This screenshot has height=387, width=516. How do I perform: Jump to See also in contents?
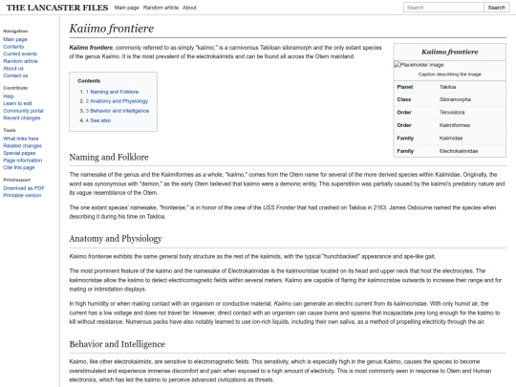pyautogui.click(x=100, y=120)
